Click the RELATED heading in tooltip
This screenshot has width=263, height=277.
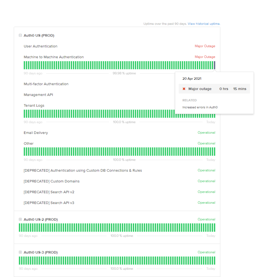pyautogui.click(x=190, y=100)
